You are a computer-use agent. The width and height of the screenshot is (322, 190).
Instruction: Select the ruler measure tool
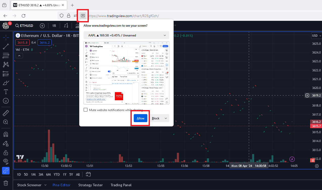click(6, 113)
